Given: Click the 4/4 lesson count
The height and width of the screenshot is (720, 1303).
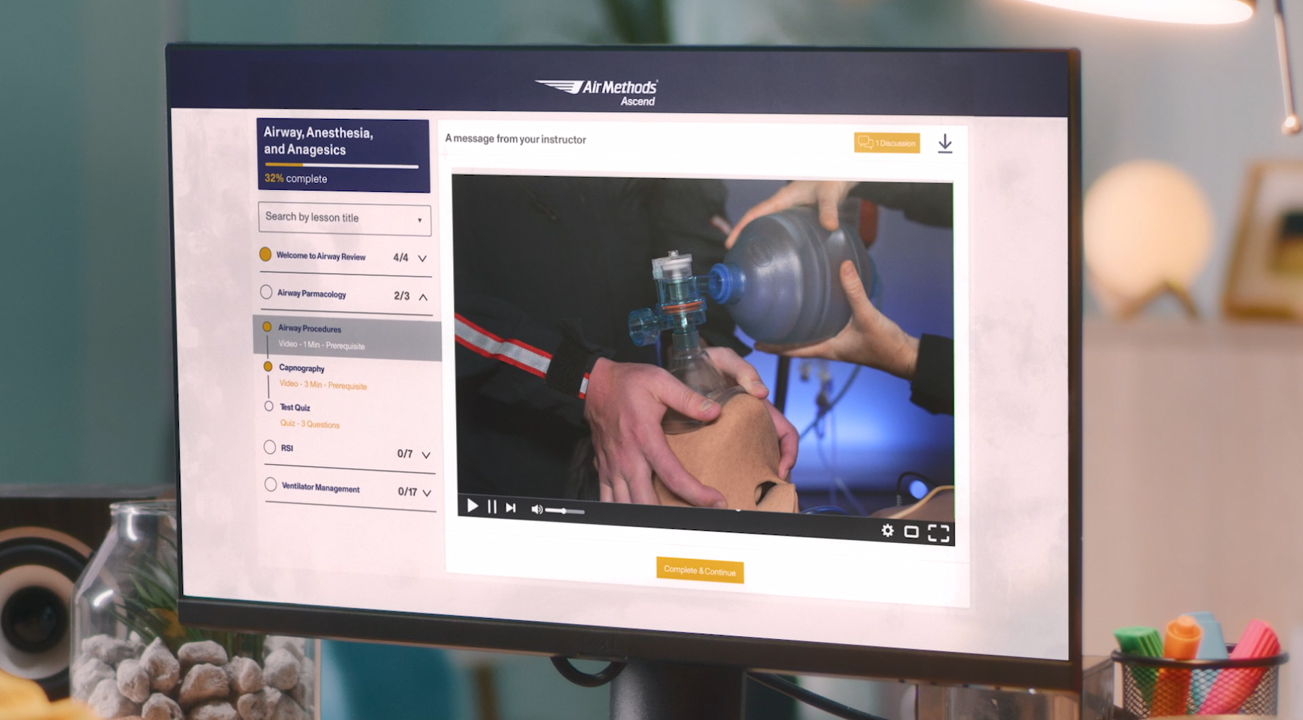Looking at the screenshot, I should 400,257.
